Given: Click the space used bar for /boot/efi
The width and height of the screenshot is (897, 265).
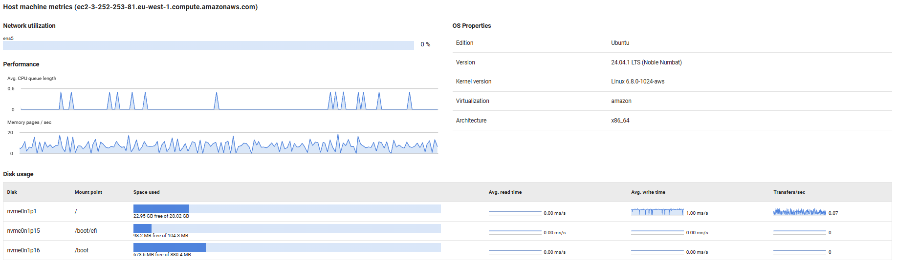Looking at the screenshot, I should 287,228.
